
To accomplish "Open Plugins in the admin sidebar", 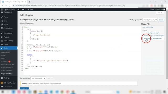I will 6,37.
